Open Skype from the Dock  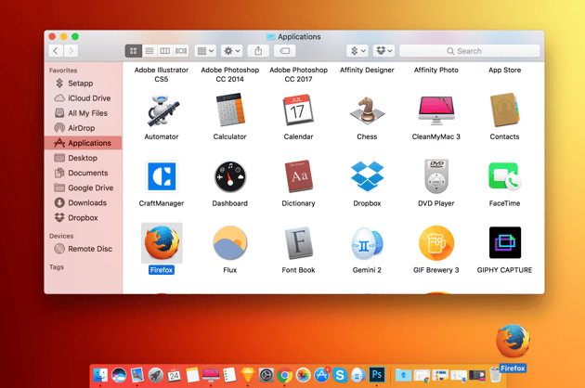tap(340, 375)
